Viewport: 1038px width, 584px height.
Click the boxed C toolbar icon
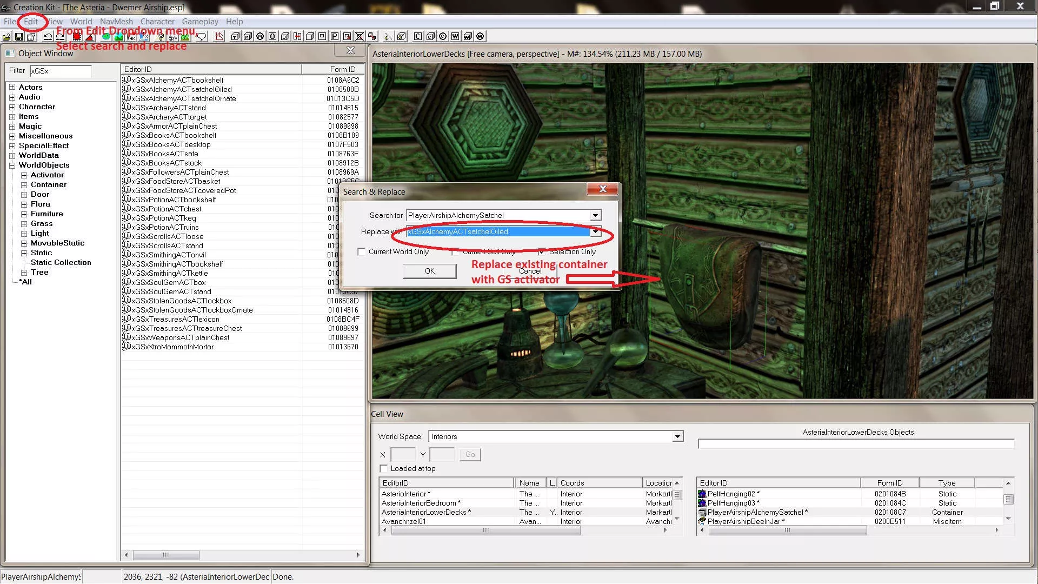418,37
